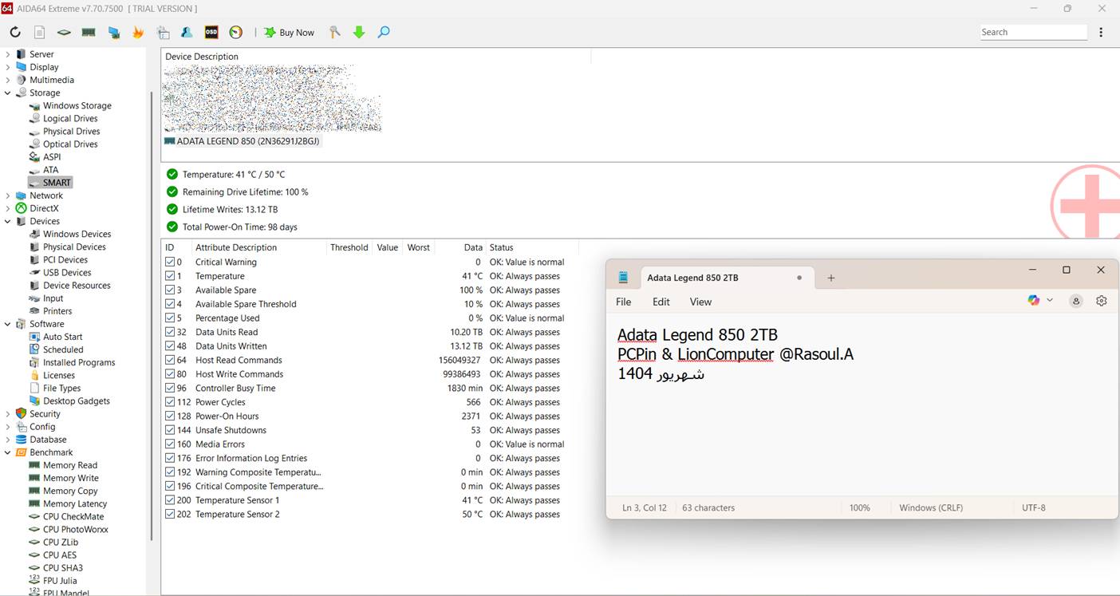Open the sensor gauge toolbar icon
The image size is (1120, 596).
pyautogui.click(x=235, y=33)
